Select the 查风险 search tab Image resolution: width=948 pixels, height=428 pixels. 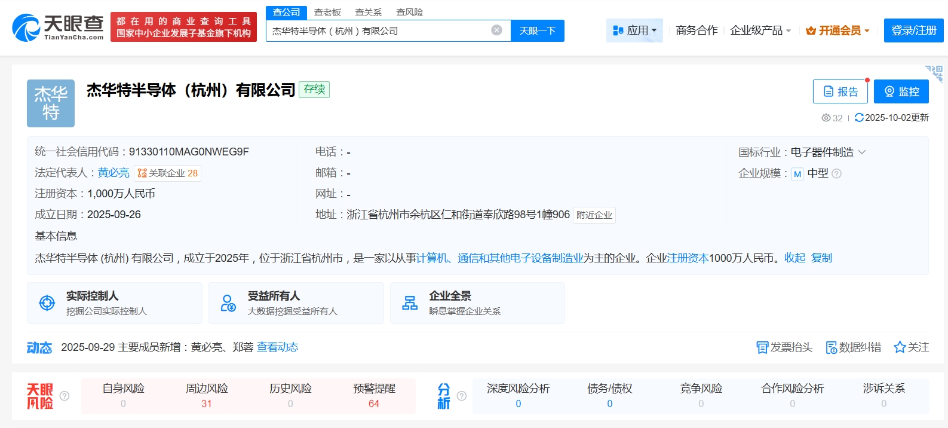(x=409, y=13)
